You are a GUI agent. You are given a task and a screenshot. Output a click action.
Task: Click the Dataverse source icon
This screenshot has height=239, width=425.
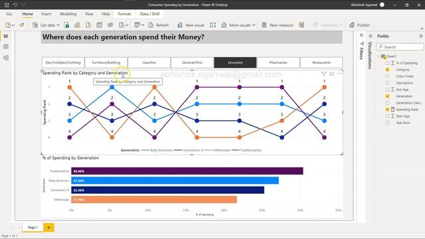[110, 25]
